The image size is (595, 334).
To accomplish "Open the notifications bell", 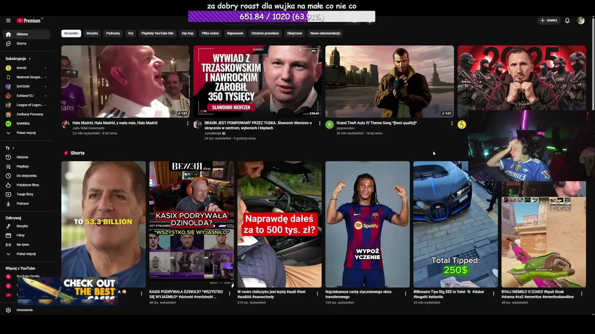I will pyautogui.click(x=567, y=20).
